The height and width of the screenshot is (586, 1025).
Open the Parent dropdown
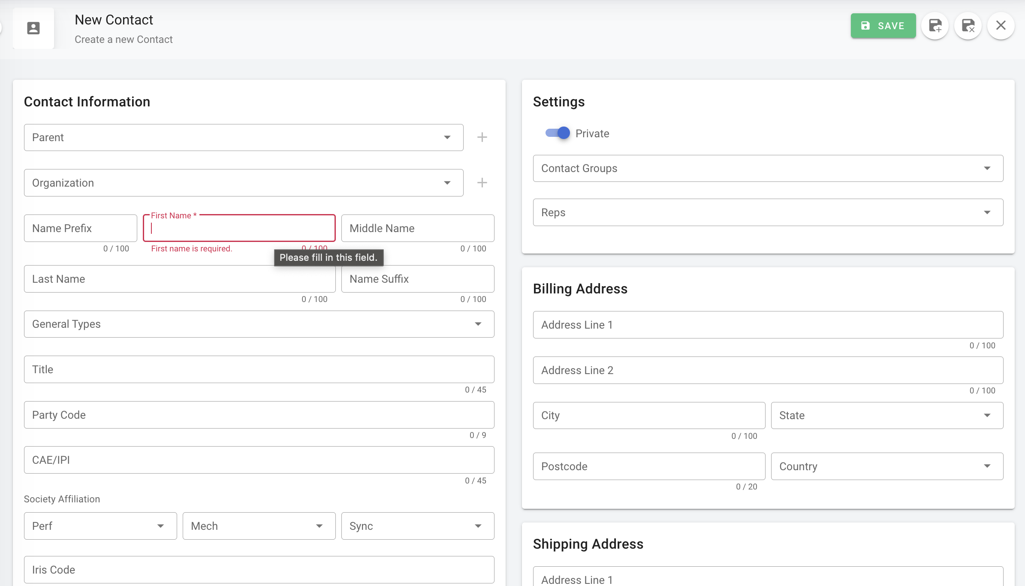point(243,137)
